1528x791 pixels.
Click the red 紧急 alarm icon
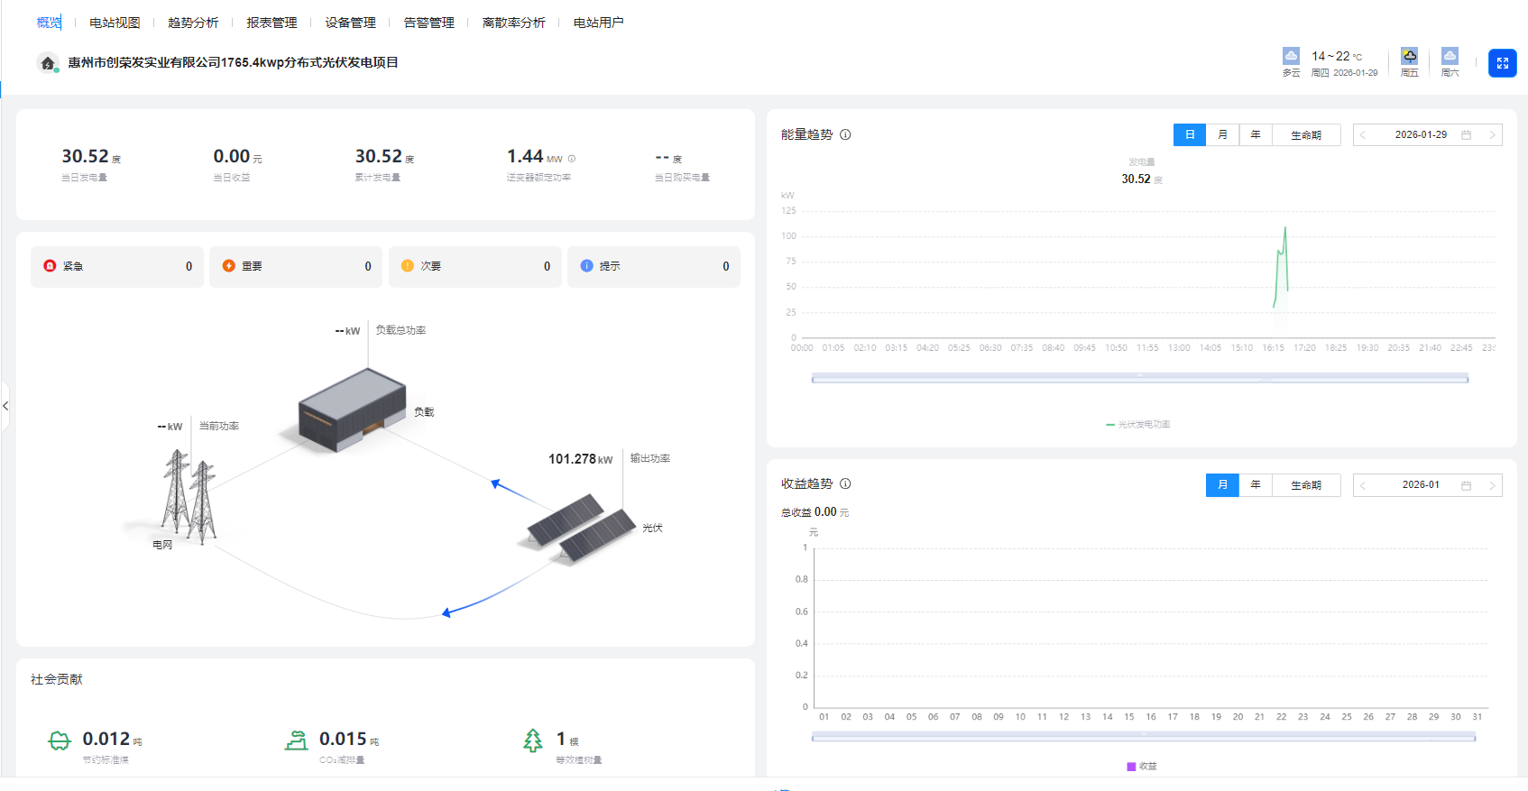50,266
